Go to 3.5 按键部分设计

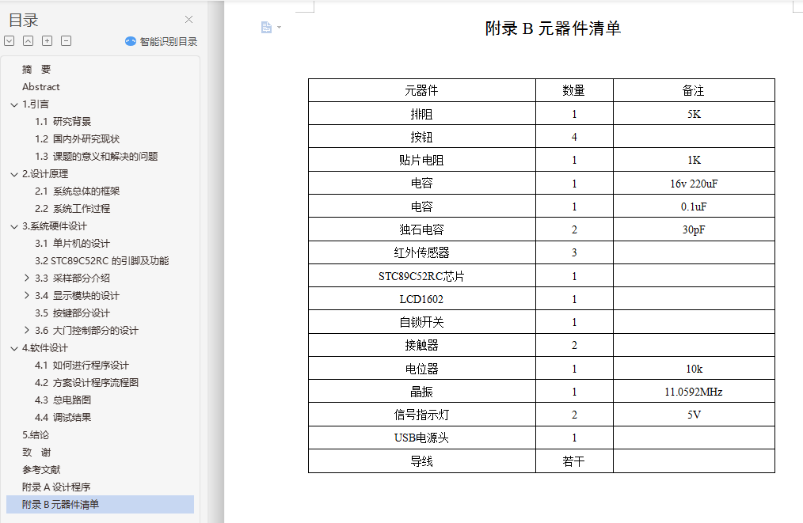tap(72, 313)
